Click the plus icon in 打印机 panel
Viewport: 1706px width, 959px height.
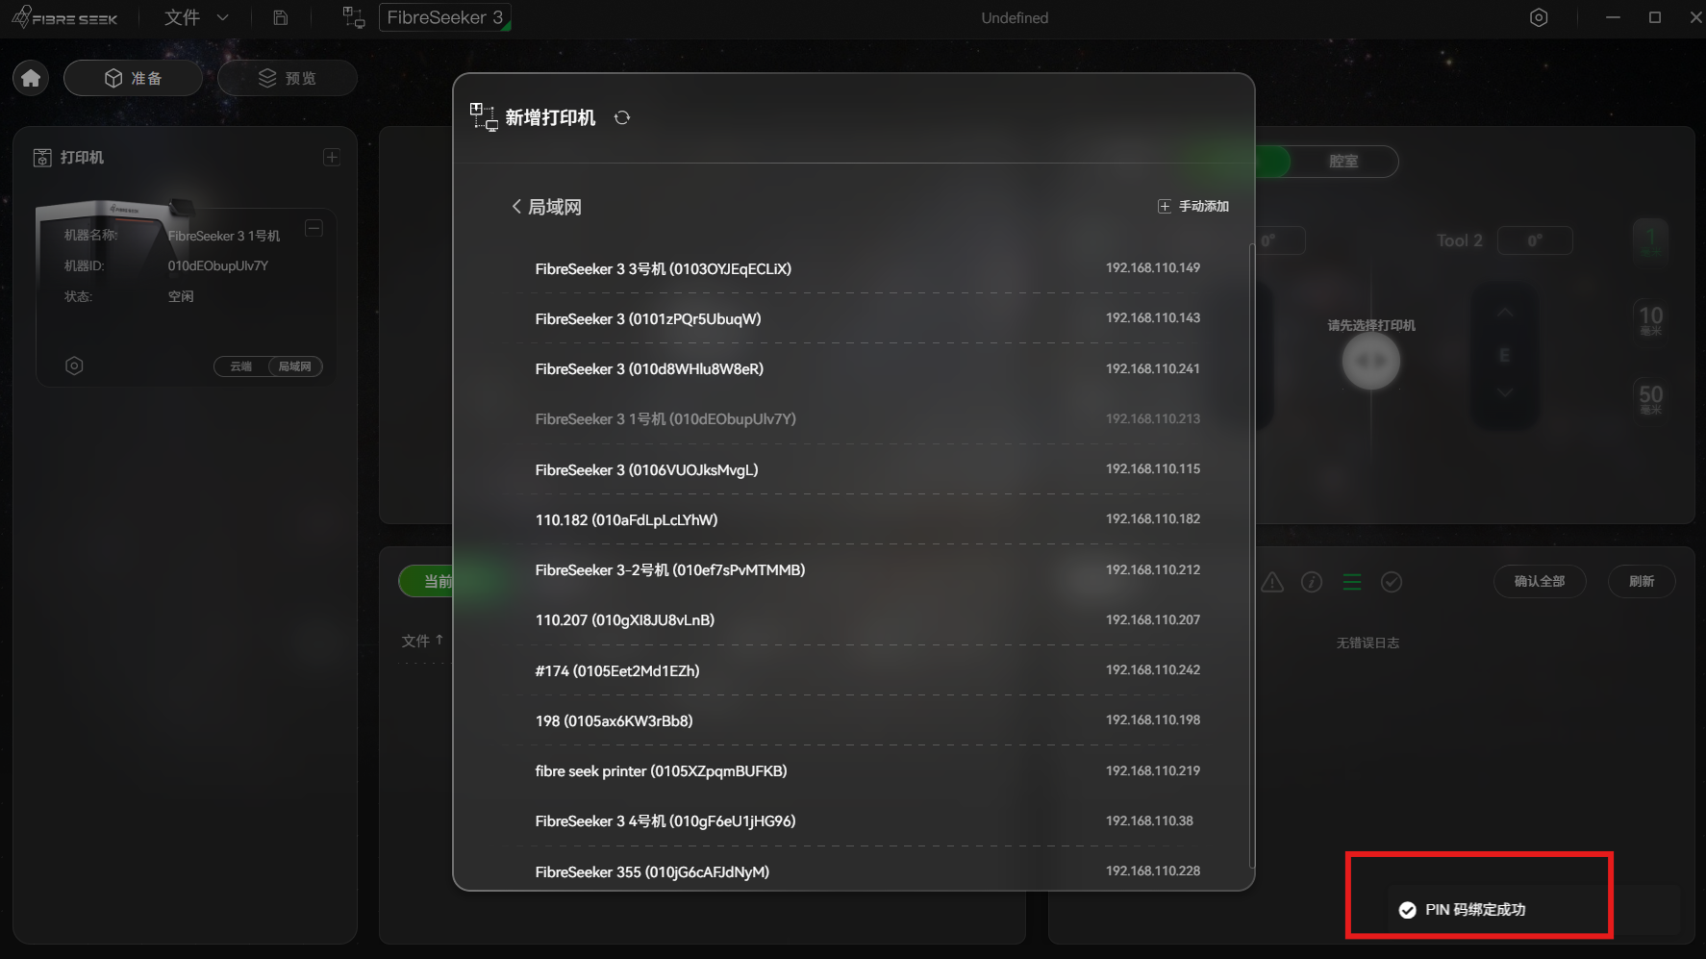click(x=332, y=157)
